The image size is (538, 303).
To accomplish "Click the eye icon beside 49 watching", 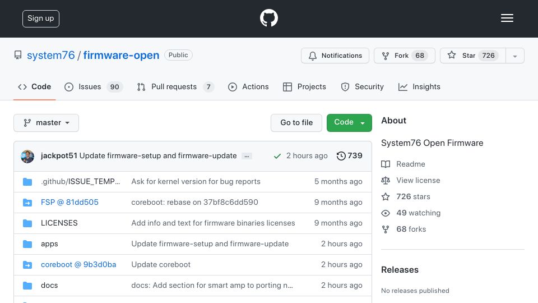I will (386, 213).
